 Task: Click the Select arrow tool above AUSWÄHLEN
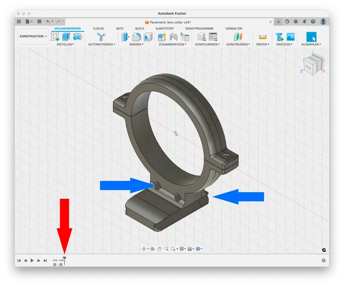point(311,37)
